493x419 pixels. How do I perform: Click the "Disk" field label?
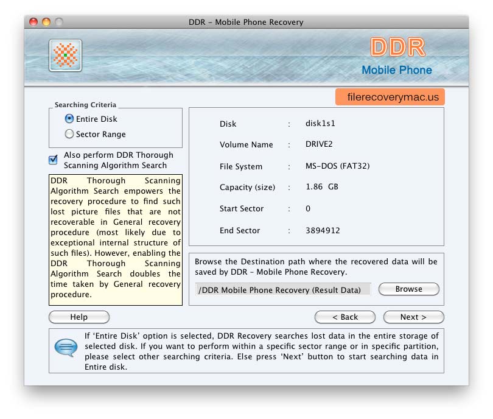coord(228,124)
